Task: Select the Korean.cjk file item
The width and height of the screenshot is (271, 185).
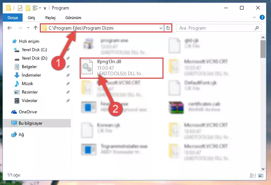Action: 100,130
